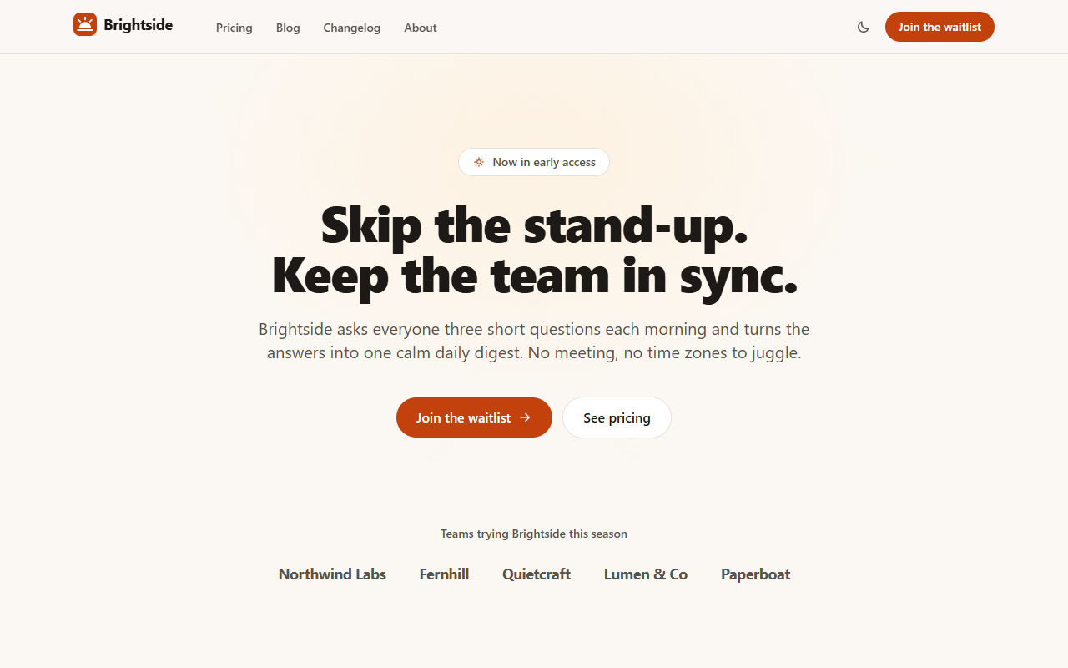The image size is (1068, 668).
Task: Click the Northwind Labs team name
Action: pyautogui.click(x=332, y=574)
